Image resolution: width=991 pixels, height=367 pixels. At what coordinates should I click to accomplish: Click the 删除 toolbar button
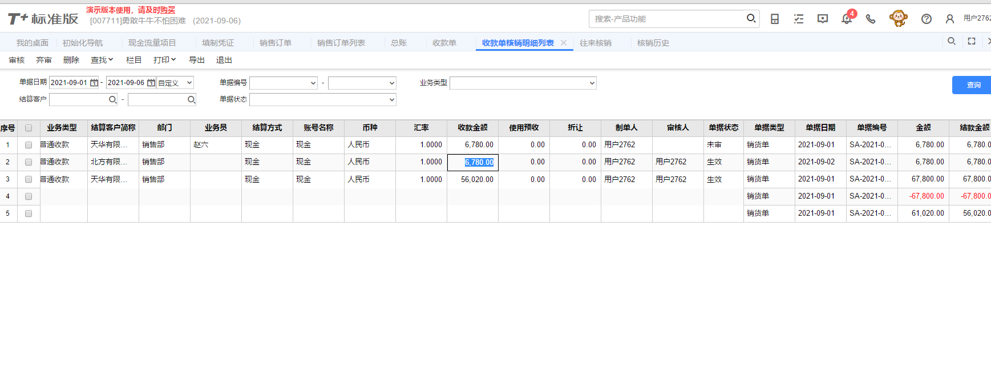click(71, 60)
